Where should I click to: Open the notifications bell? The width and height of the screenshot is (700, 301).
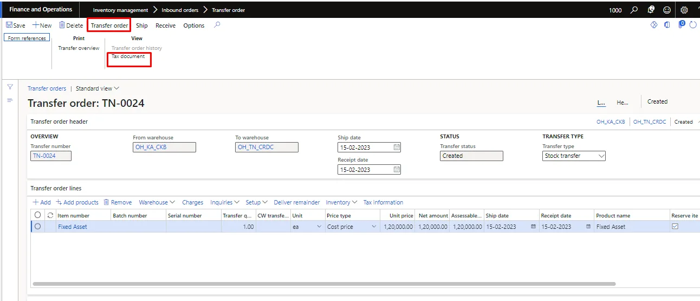pyautogui.click(x=651, y=10)
